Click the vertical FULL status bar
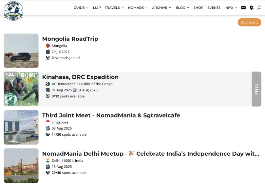This screenshot has width=265, height=185. [x=256, y=89]
